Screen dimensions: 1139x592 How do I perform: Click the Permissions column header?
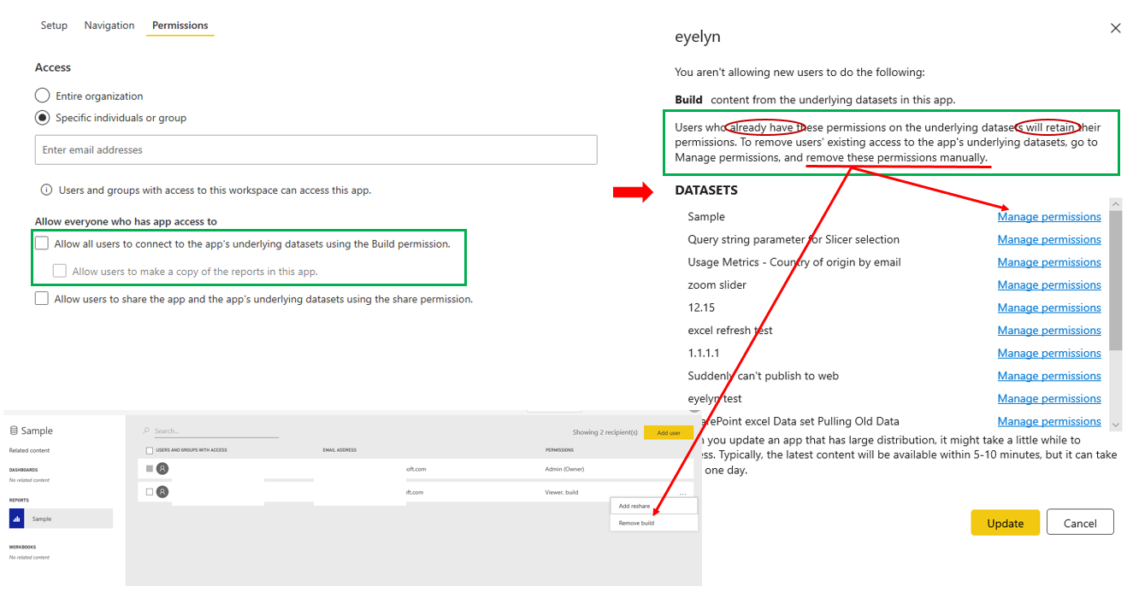[x=559, y=450]
